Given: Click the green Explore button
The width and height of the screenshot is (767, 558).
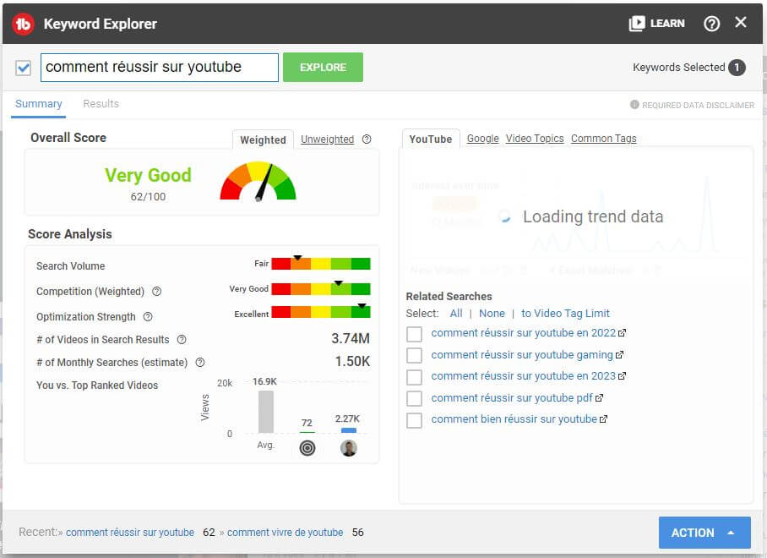Looking at the screenshot, I should pyautogui.click(x=323, y=67).
